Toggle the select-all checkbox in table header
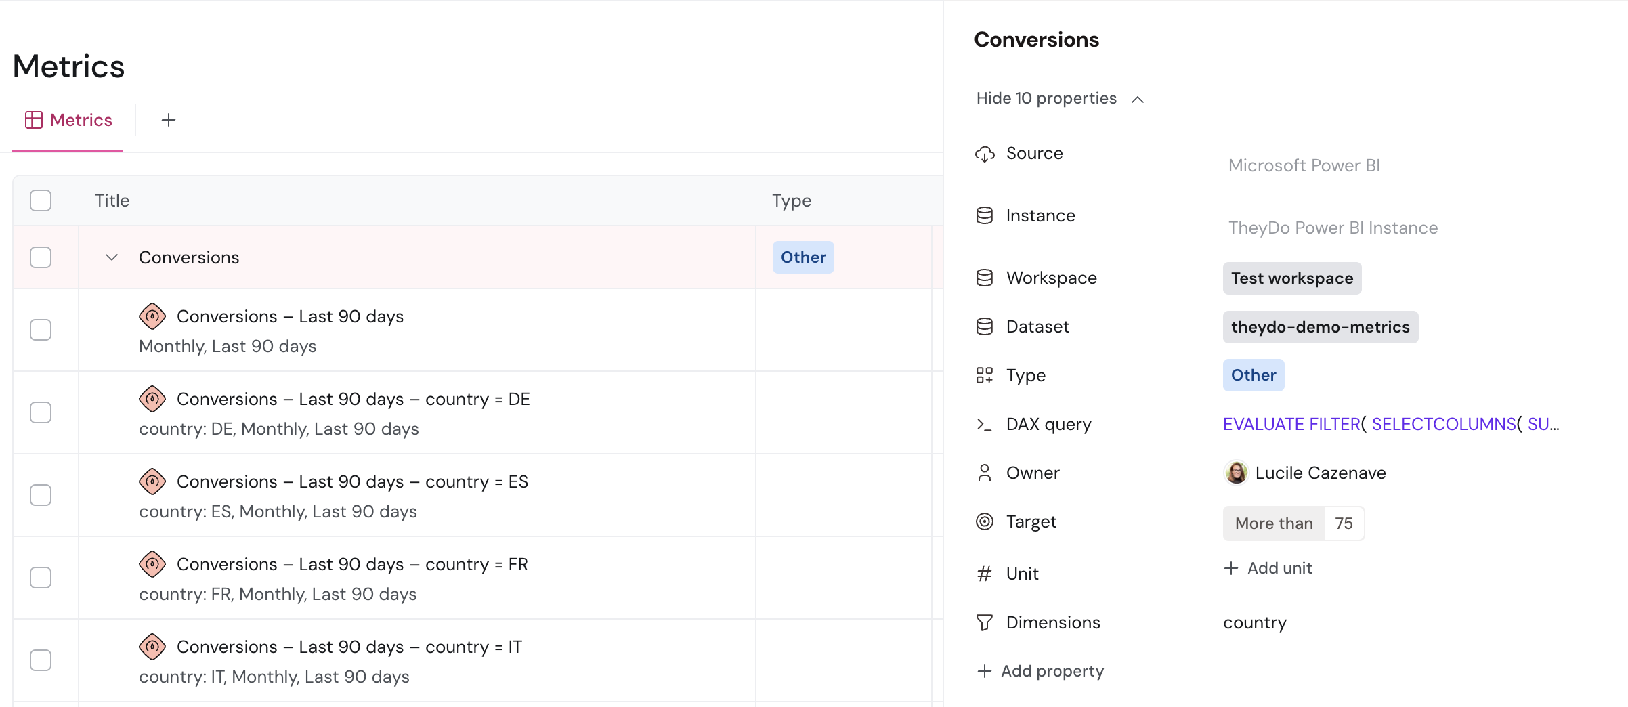This screenshot has width=1628, height=707. (x=41, y=200)
